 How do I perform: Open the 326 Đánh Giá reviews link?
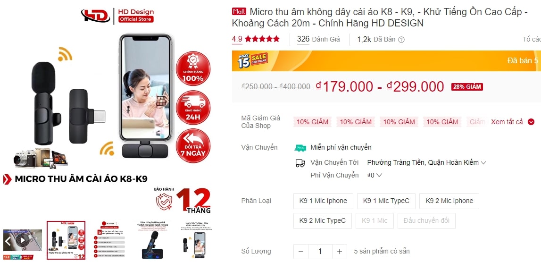click(x=318, y=39)
